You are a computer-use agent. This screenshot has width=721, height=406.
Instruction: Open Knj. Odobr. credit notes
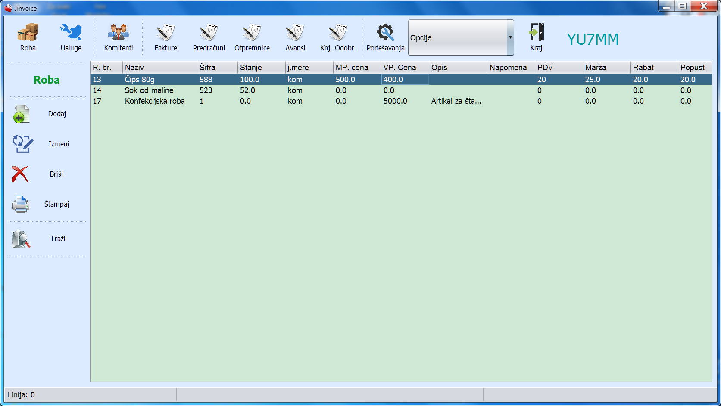click(338, 37)
